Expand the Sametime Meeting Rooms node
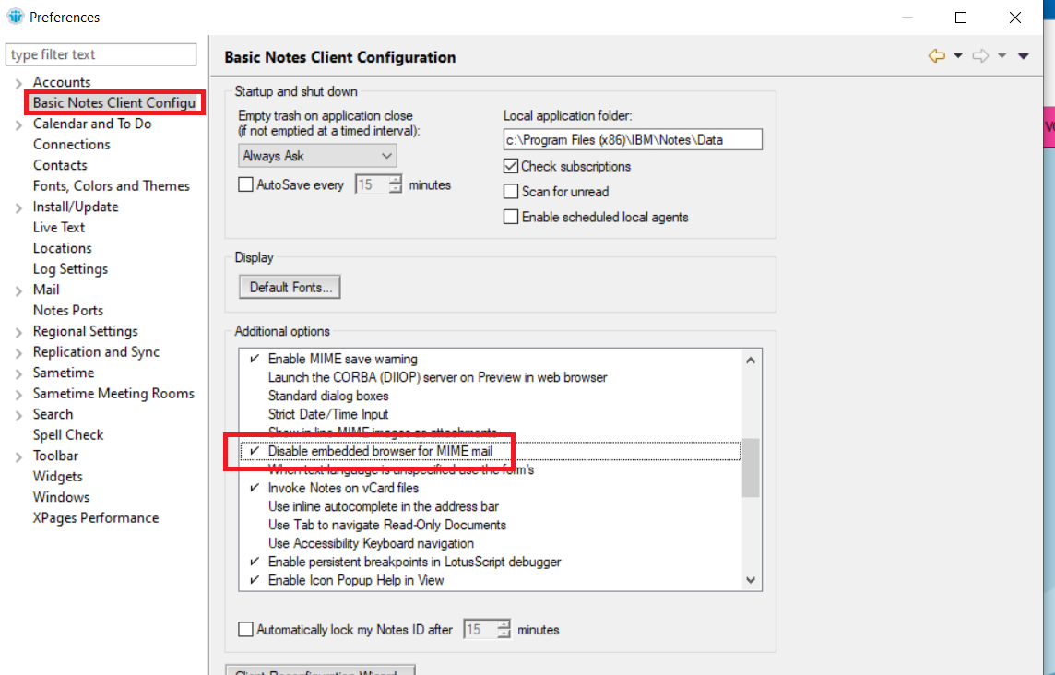This screenshot has height=675, width=1055. (x=18, y=395)
